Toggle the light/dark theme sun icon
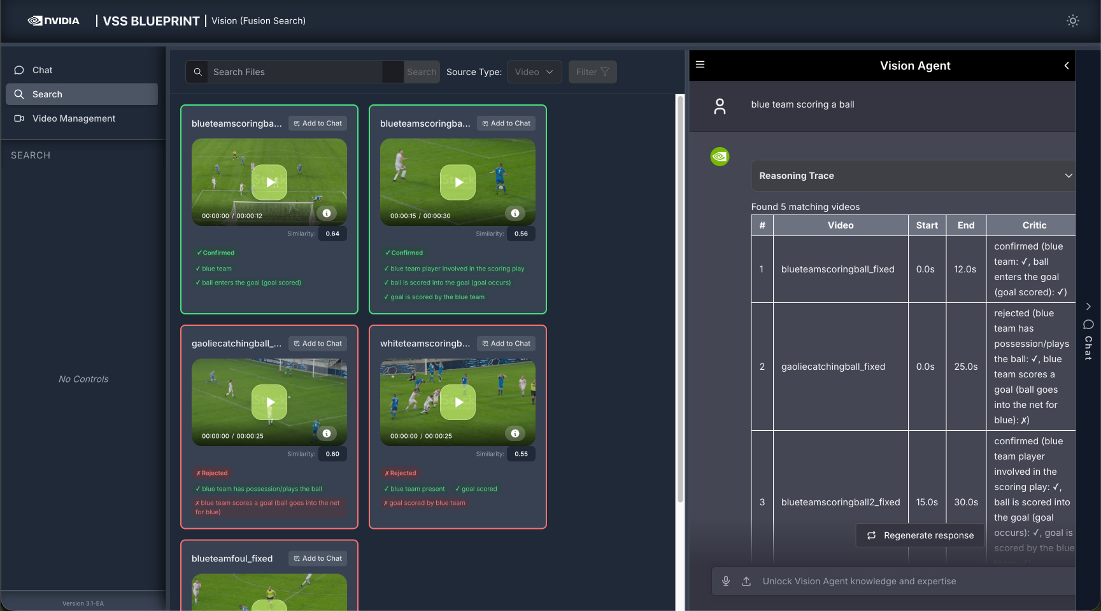The width and height of the screenshot is (1101, 611). point(1072,21)
